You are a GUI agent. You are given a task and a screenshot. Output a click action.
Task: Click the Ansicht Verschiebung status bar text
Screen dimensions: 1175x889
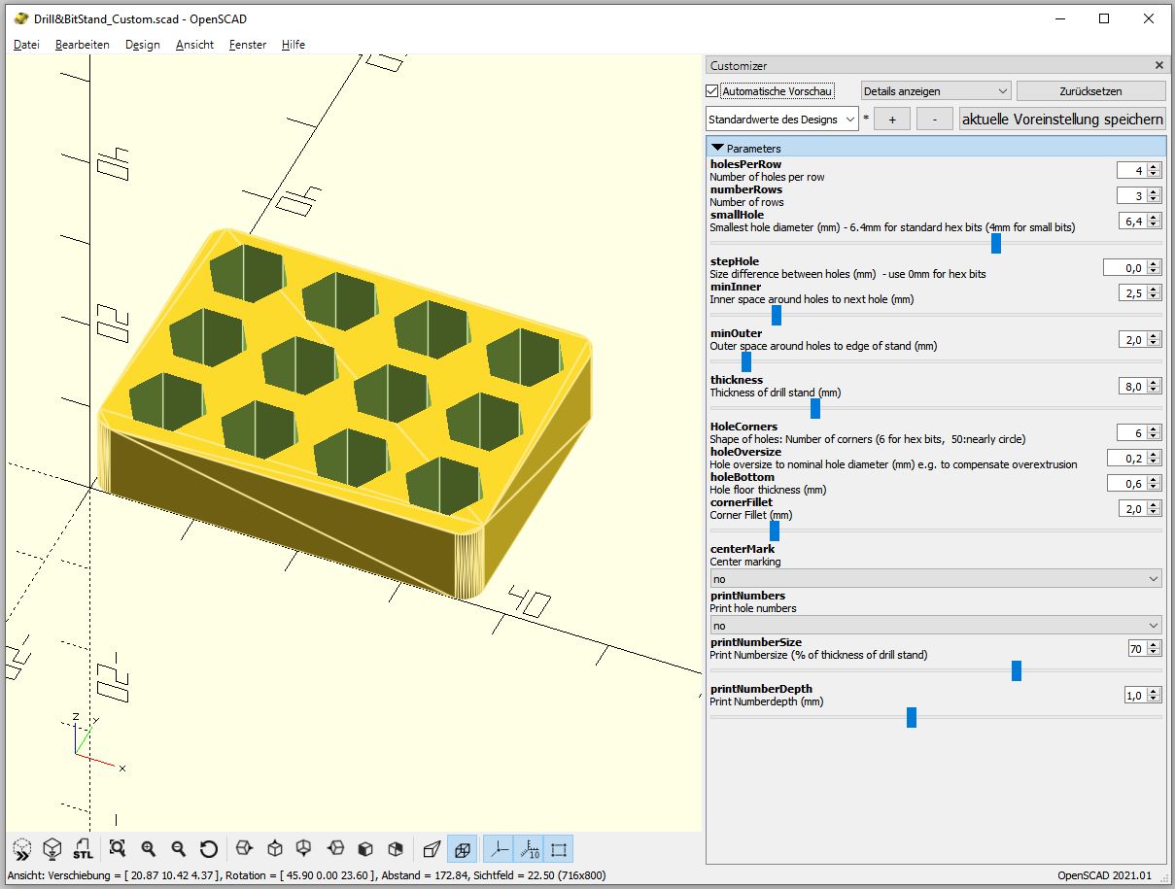point(305,875)
